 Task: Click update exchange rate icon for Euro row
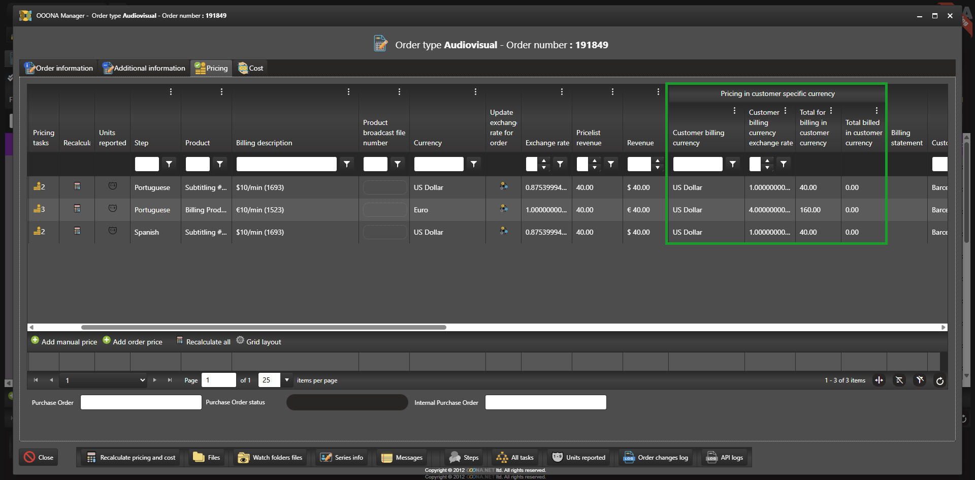click(x=503, y=209)
